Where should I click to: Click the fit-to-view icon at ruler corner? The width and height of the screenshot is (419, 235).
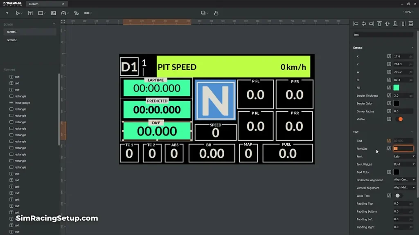[x=63, y=22]
